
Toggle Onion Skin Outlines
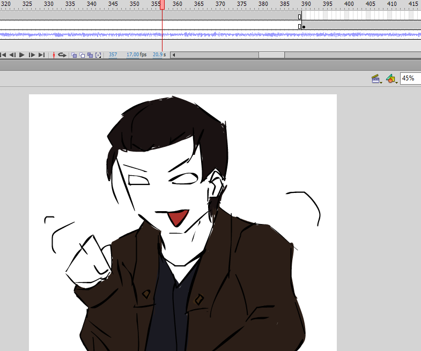point(82,55)
